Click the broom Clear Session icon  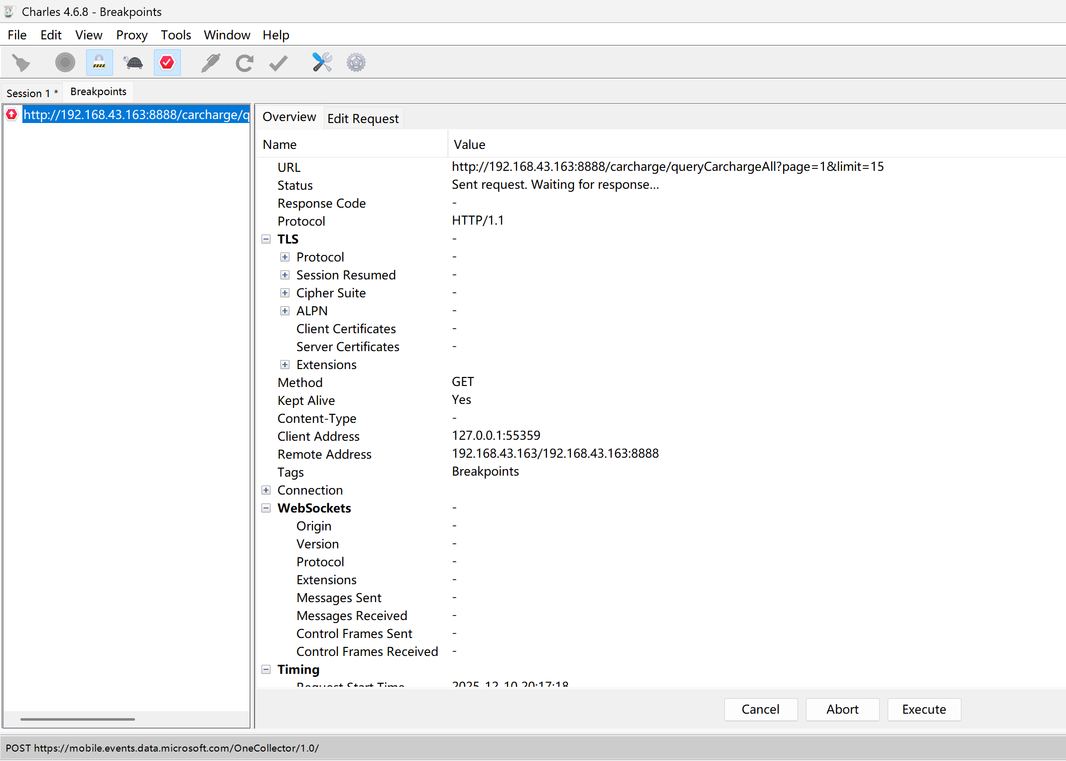[21, 63]
